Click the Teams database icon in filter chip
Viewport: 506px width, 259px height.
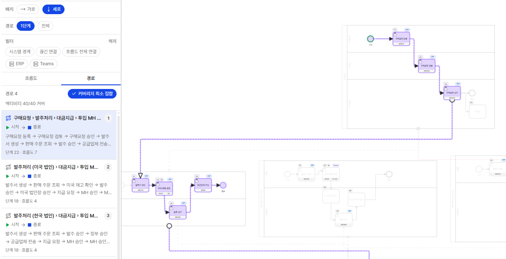click(x=36, y=64)
